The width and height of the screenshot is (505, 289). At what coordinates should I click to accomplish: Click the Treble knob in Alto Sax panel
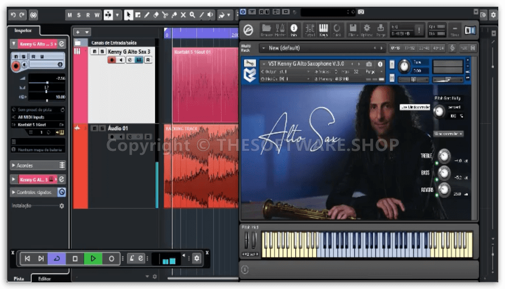click(444, 156)
